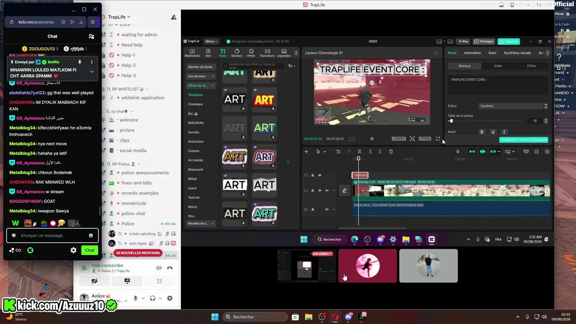Zoom out the CapCut timeline
Viewport: 576px width, 324px height.
point(536,152)
